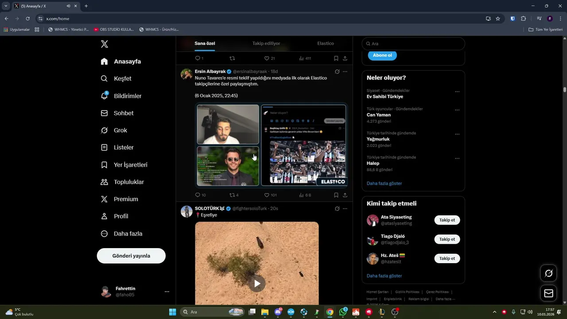Click the X logo in sidebar
The width and height of the screenshot is (567, 319).
104,44
